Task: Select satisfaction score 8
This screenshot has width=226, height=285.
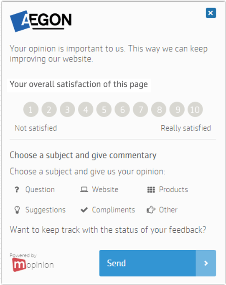Action: pyautogui.click(x=159, y=109)
